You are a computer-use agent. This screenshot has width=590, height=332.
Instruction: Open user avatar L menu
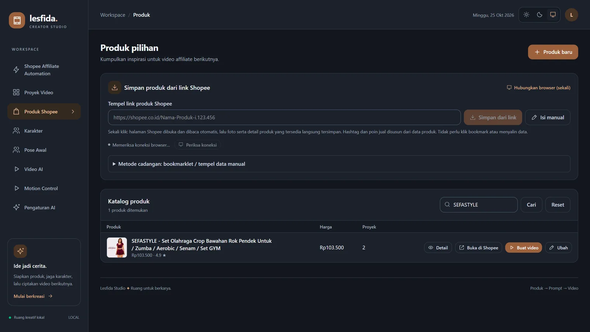572,15
